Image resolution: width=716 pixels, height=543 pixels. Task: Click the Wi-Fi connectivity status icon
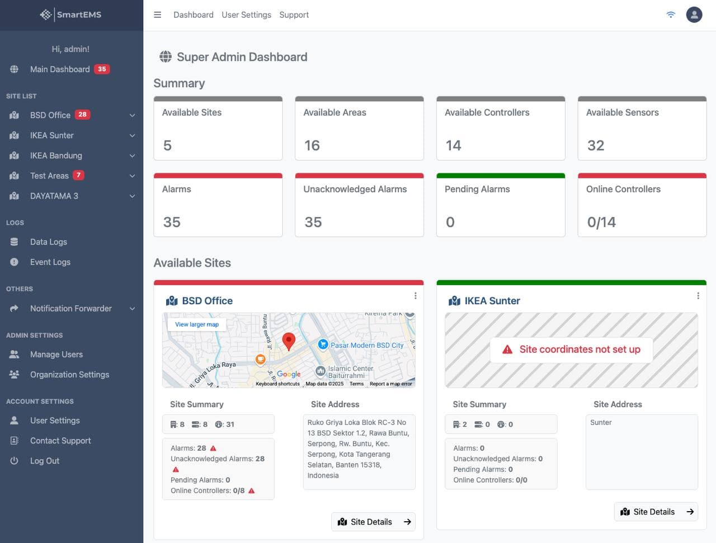coord(671,15)
